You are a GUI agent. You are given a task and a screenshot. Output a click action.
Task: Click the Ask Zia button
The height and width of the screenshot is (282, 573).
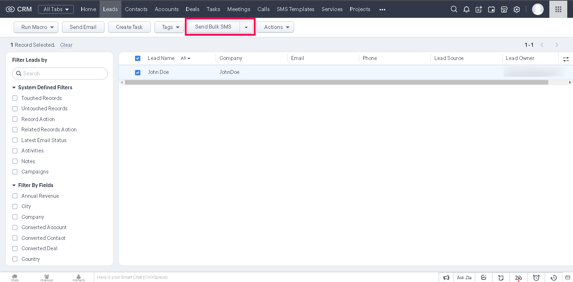pyautogui.click(x=464, y=277)
